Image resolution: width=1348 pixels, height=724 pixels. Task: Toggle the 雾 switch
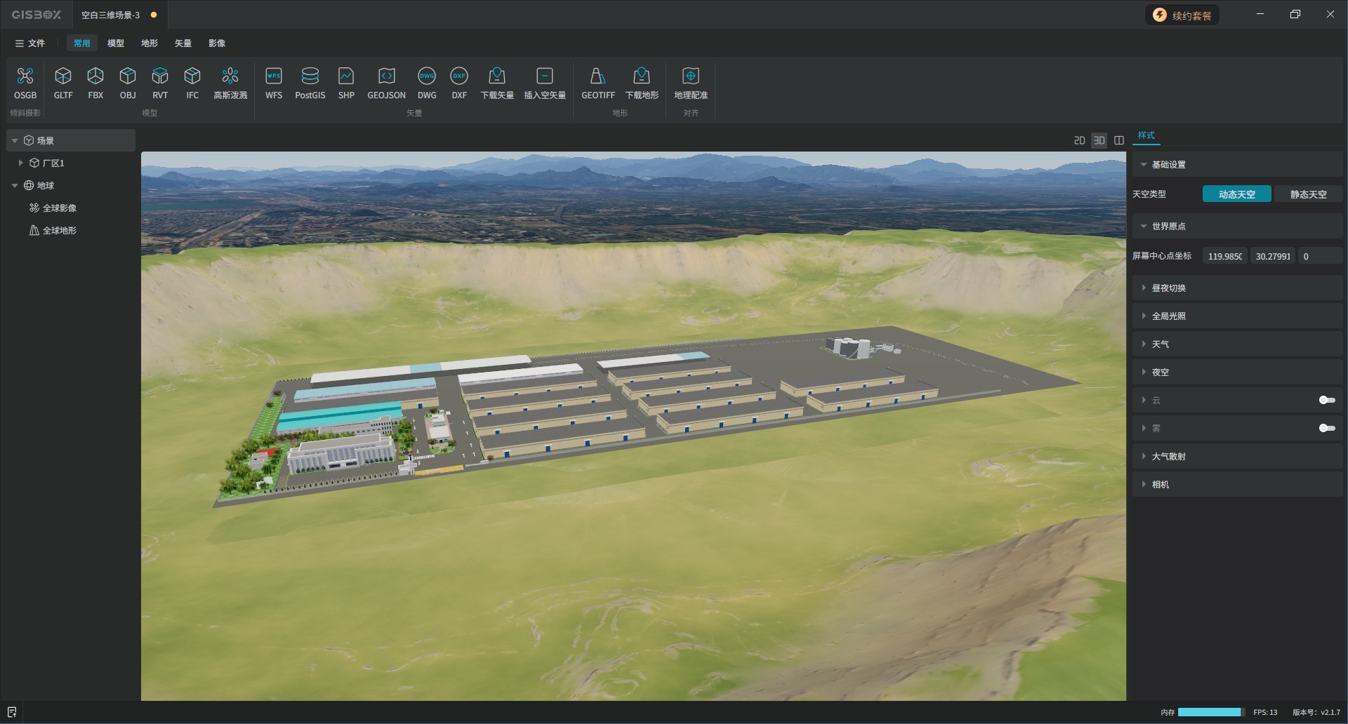1327,428
